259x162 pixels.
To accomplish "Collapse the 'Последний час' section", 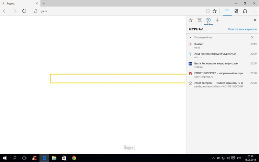I will [x=190, y=37].
